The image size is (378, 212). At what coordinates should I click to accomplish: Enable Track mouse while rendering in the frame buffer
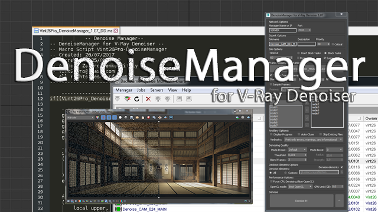coord(160,117)
